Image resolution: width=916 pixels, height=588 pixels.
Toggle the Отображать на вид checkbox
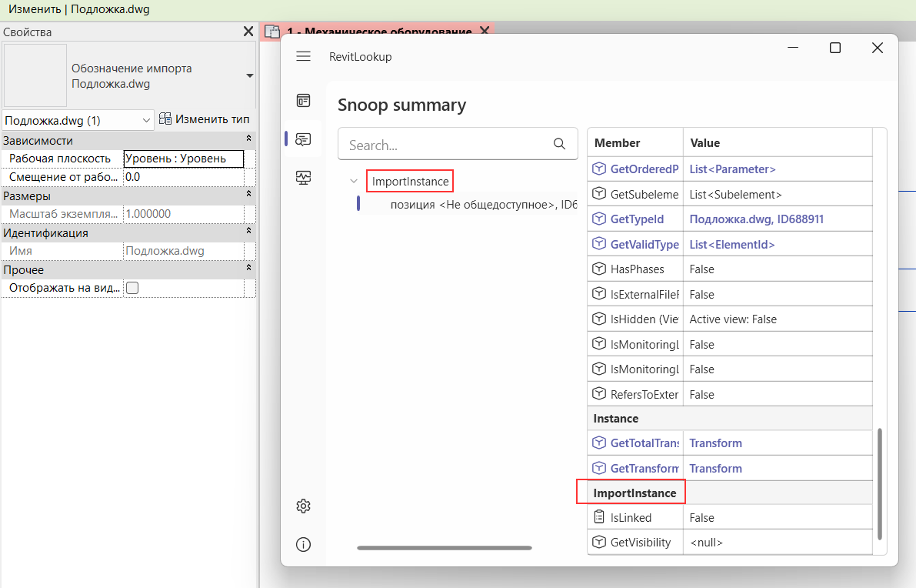132,288
